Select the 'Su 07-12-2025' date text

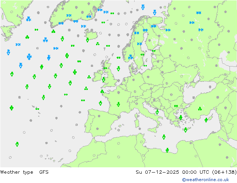pyautogui.click(x=157, y=172)
